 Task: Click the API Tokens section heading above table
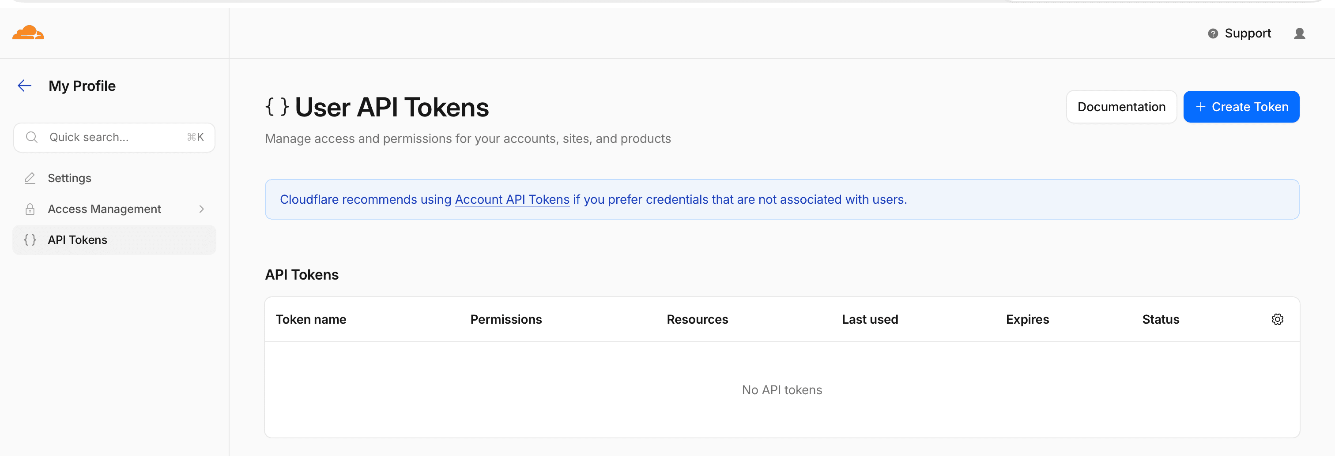pos(302,274)
